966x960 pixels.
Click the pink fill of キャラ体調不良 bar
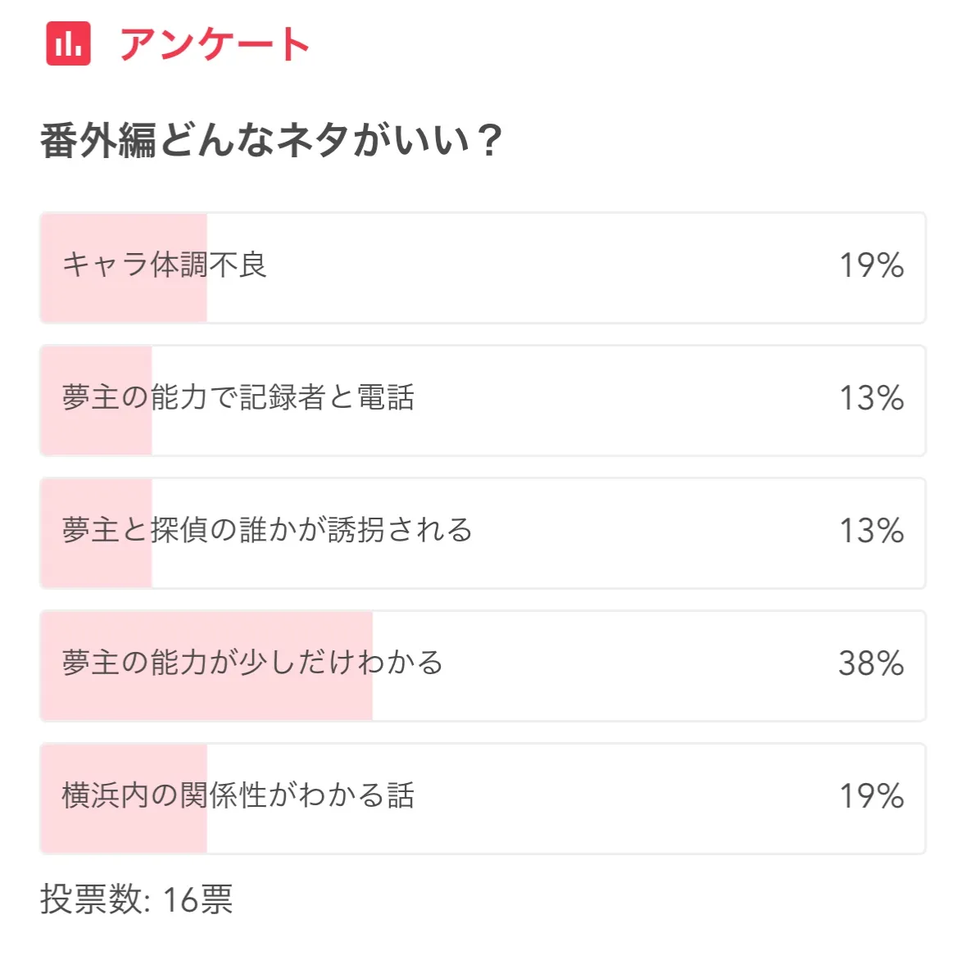point(123,303)
